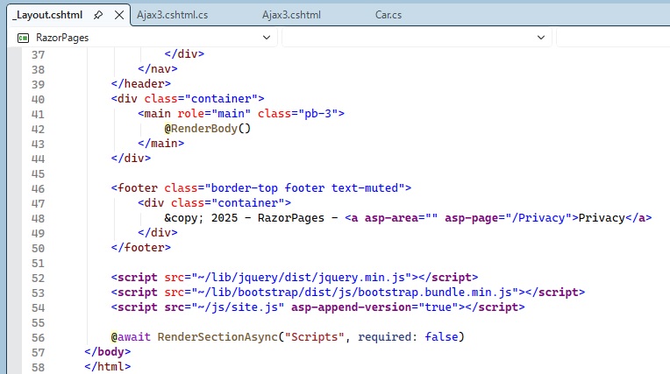This screenshot has height=374, width=670.
Task: Close the _Layout.cshtml tab
Action: pos(119,15)
